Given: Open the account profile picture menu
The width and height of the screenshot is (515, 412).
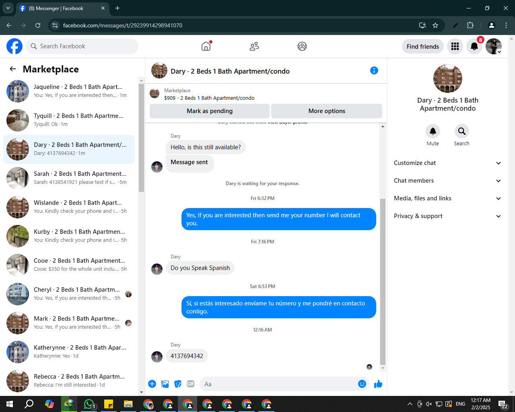Looking at the screenshot, I should point(493,46).
